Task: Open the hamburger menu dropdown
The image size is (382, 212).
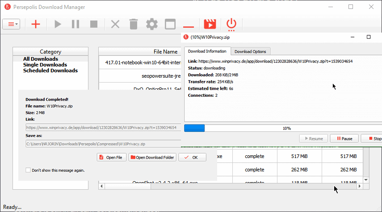Action: click(11, 24)
